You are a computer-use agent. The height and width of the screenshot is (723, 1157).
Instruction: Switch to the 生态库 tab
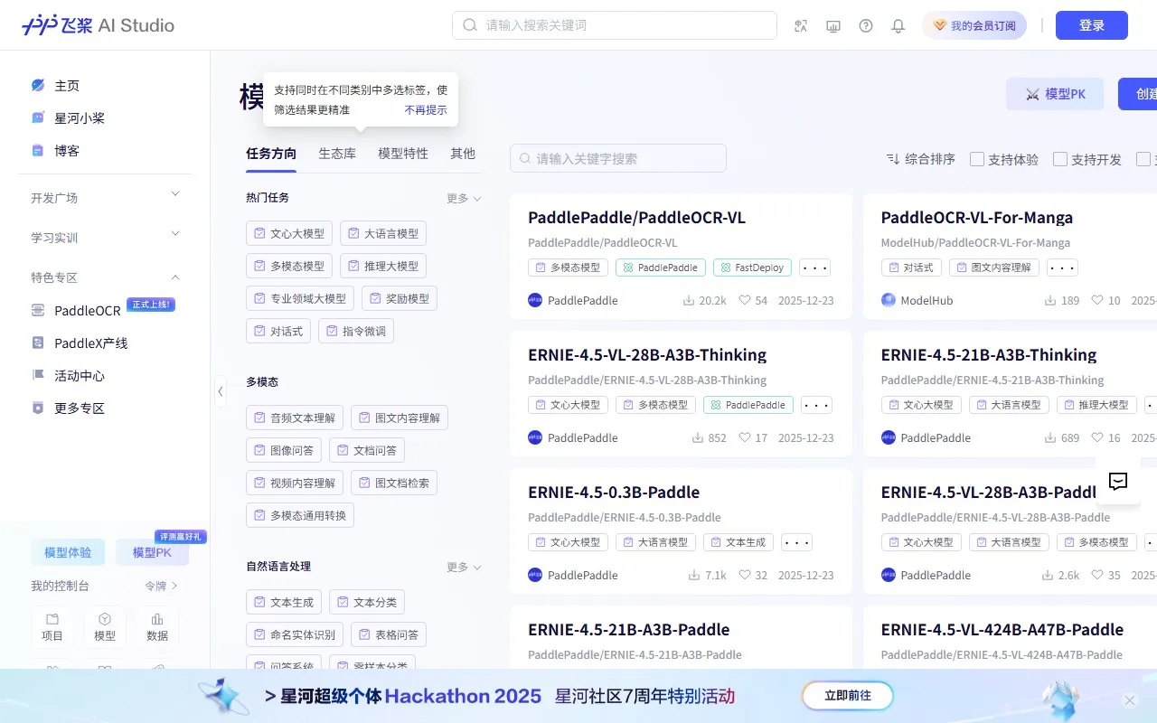click(x=337, y=154)
